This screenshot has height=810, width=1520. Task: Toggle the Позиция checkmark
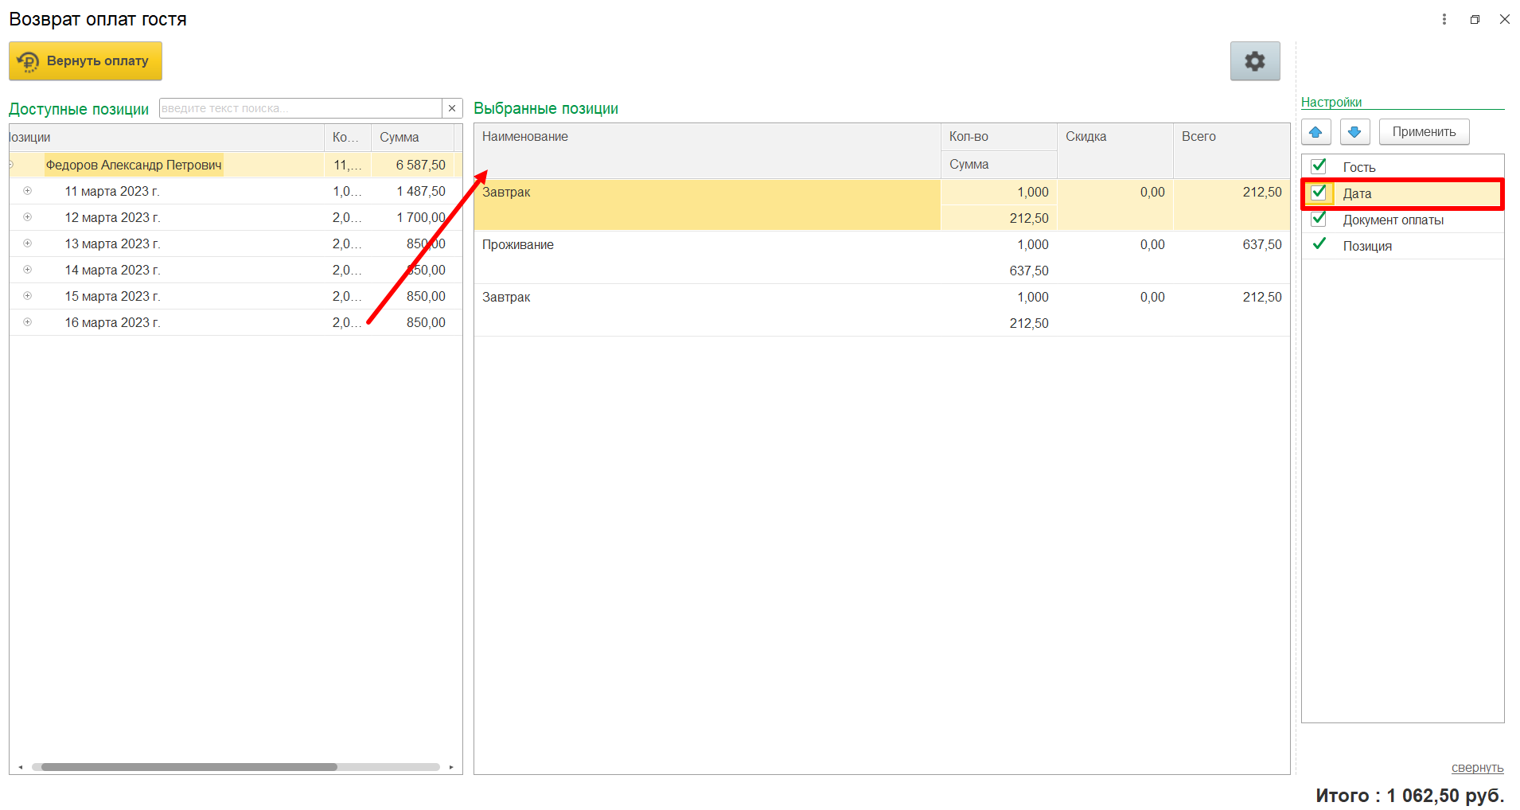pyautogui.click(x=1319, y=244)
